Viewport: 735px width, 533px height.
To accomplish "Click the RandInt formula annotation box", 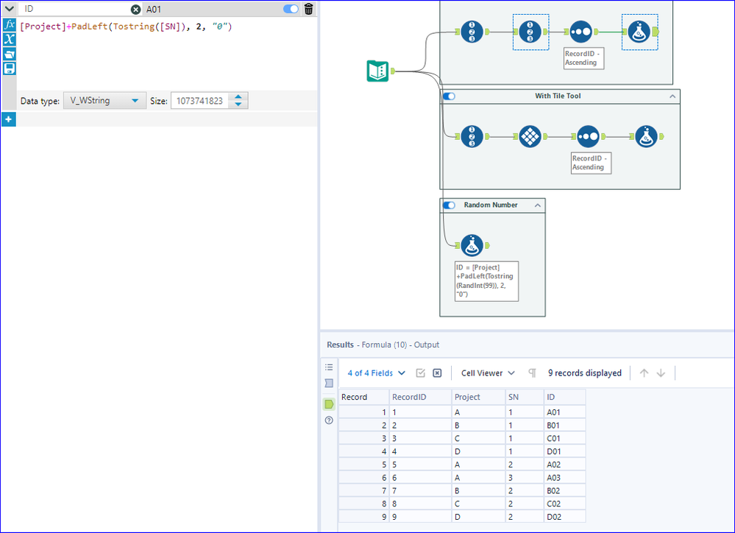I will 486,281.
